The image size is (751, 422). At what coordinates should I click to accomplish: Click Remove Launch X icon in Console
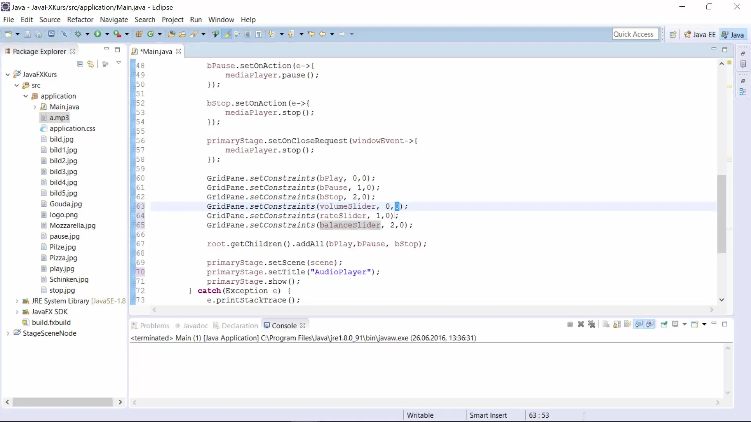point(581,324)
